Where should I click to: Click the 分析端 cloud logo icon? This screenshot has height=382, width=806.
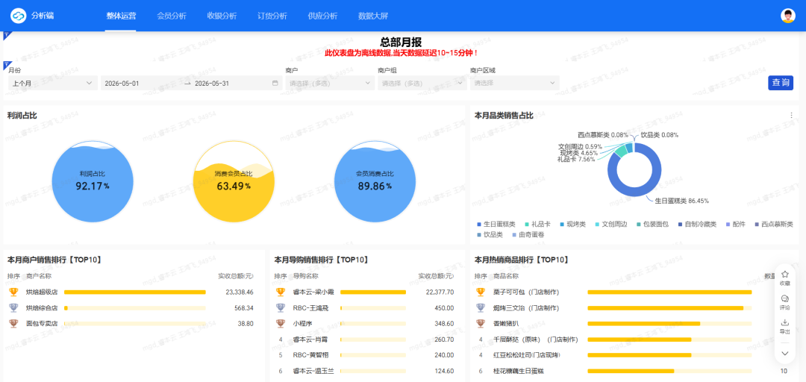19,16
